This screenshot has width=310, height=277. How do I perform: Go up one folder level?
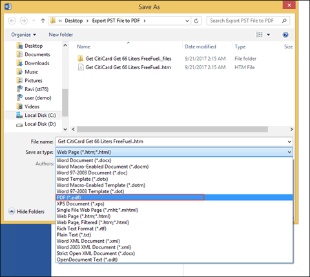pos(43,21)
